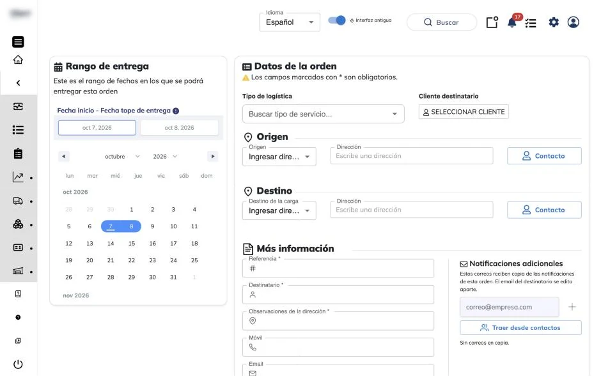Click end date field oct 8, 2026
Image resolution: width=601 pixels, height=376 pixels.
point(180,128)
